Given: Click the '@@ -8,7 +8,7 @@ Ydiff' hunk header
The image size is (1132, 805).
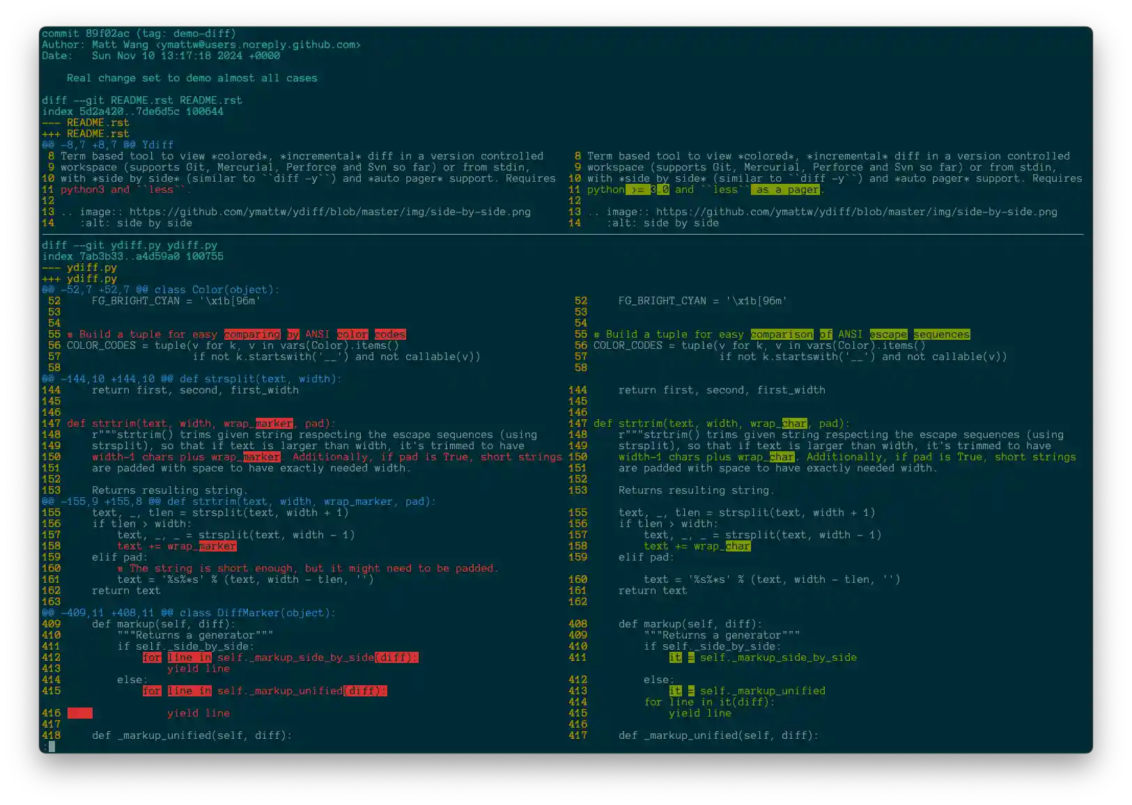Looking at the screenshot, I should (107, 145).
